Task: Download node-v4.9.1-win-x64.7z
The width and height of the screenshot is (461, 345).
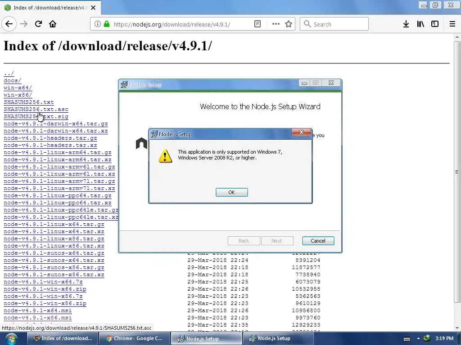Action: coord(43,282)
